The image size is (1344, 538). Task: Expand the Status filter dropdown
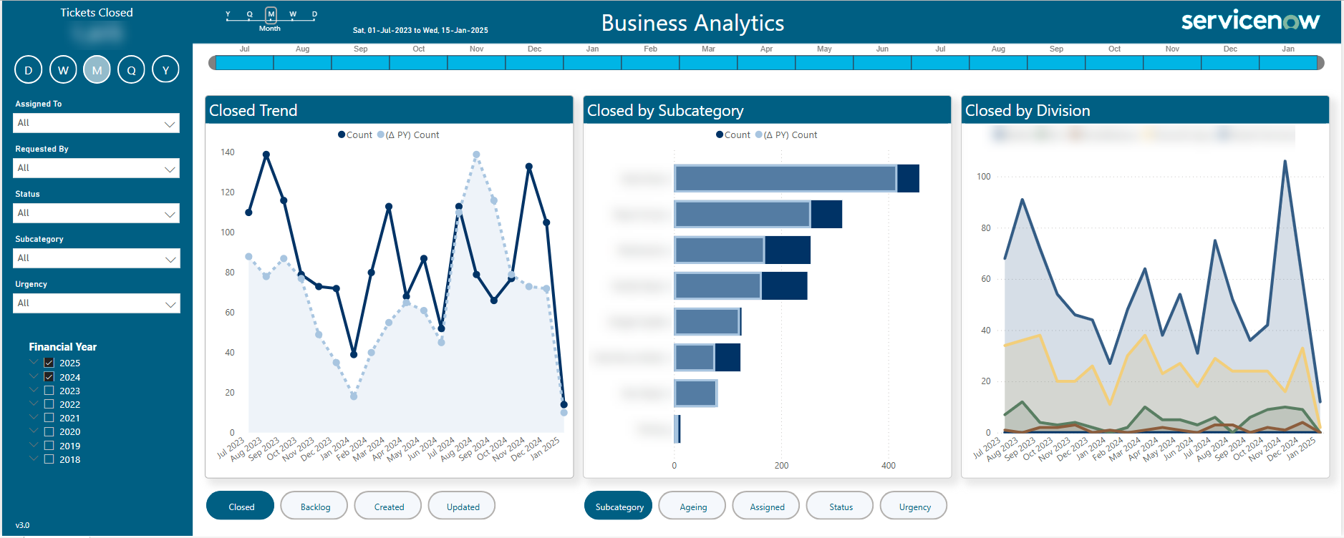[97, 213]
